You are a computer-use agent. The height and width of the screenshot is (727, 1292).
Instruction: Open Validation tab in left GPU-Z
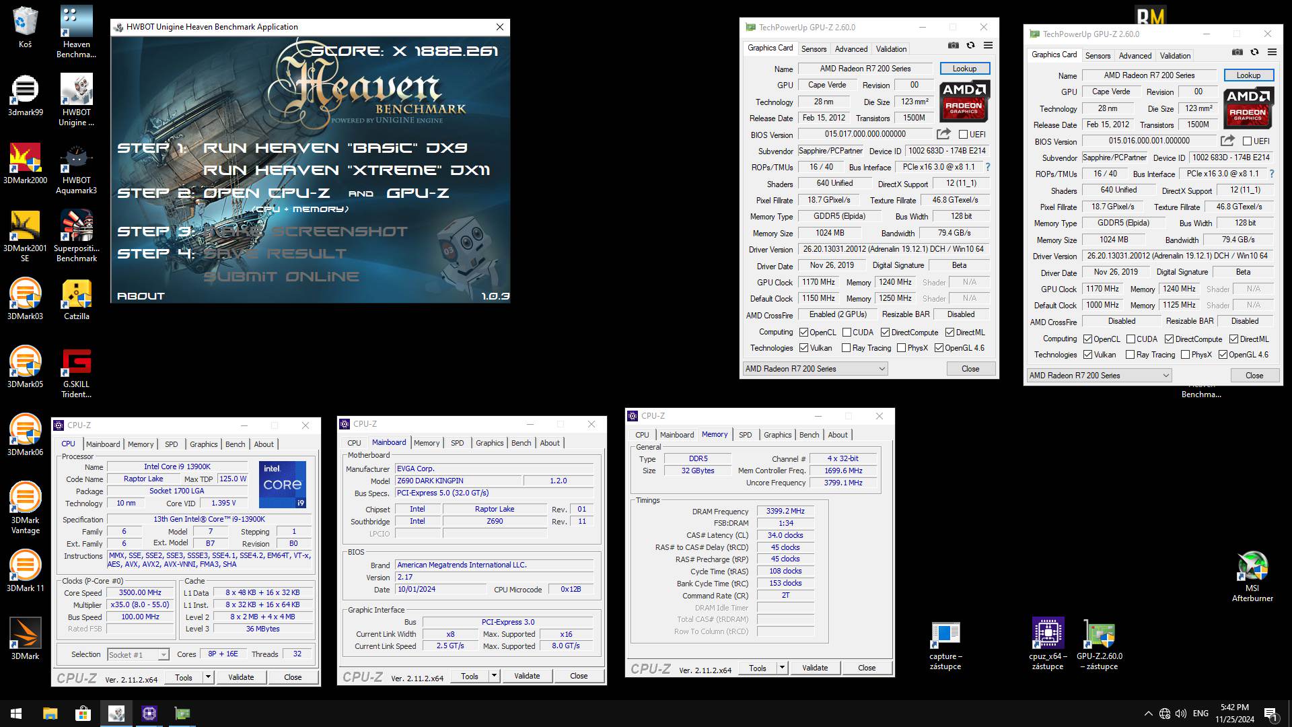coord(891,48)
